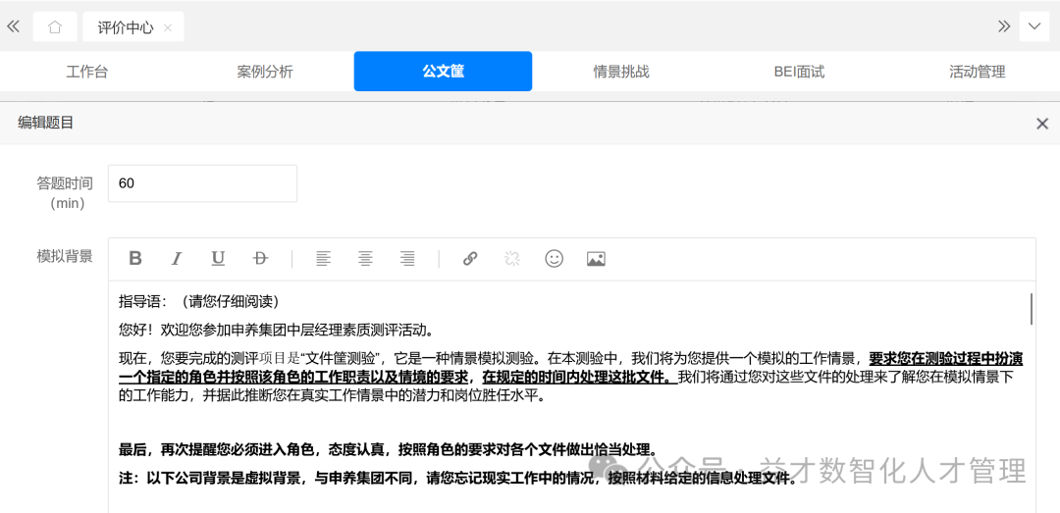Switch to 工作台 tab

tap(87, 72)
